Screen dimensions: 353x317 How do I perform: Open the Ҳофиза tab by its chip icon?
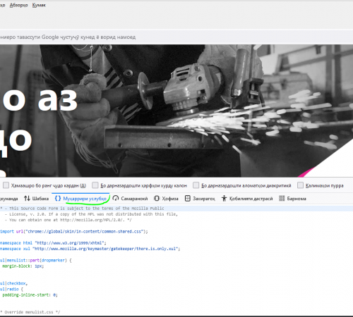tap(157, 199)
